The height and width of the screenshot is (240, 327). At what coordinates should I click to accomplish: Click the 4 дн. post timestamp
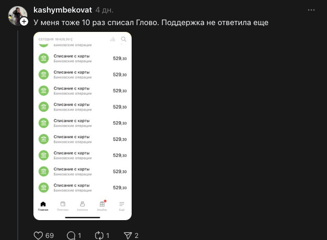pyautogui.click(x=104, y=10)
